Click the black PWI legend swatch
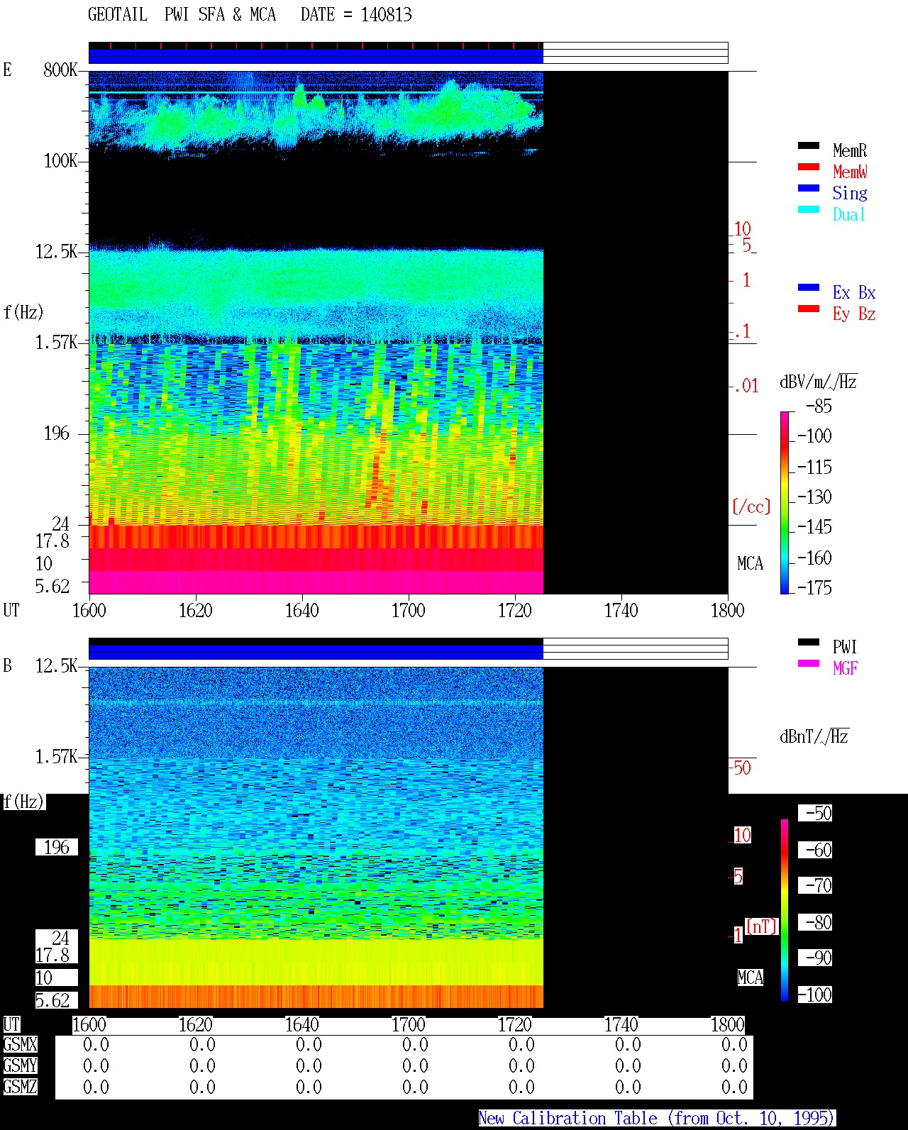 [808, 642]
